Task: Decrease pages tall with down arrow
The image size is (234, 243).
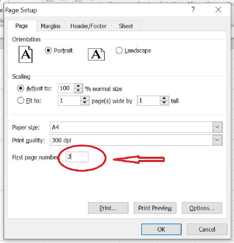Action: (x=164, y=103)
